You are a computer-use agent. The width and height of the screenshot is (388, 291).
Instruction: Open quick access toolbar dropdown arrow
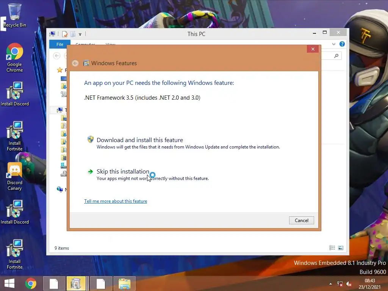point(80,34)
